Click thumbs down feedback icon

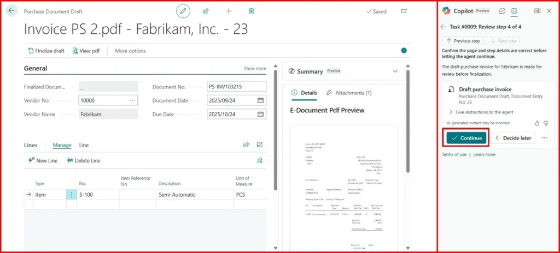click(x=545, y=123)
